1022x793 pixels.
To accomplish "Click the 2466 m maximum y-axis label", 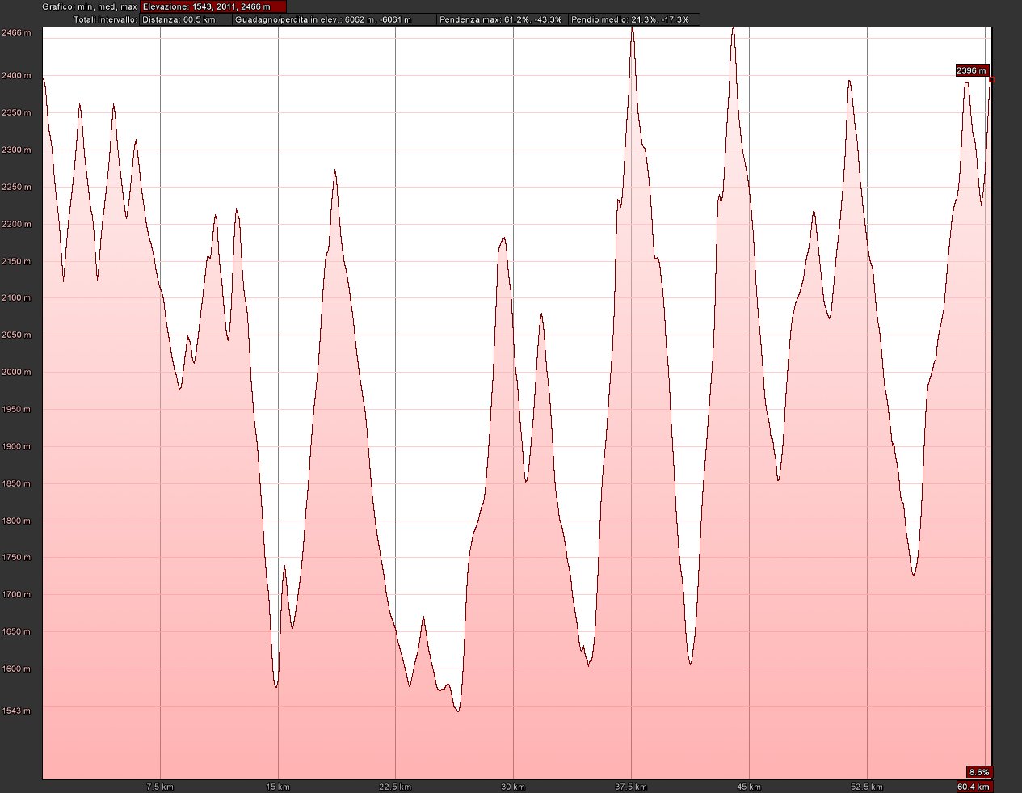I will [17, 33].
